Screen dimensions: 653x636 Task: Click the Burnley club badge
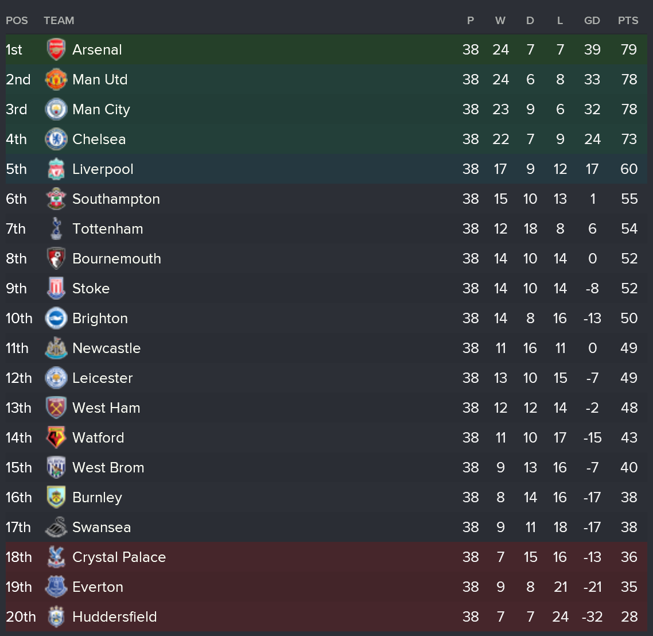[x=56, y=498]
